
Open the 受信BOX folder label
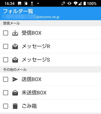32,33
